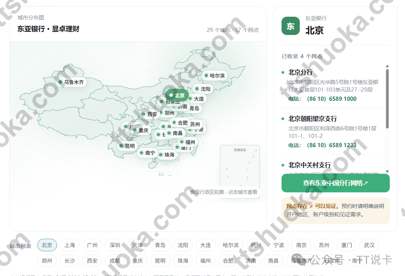
Task: Click the 昆明 map marker
Action: [127, 146]
